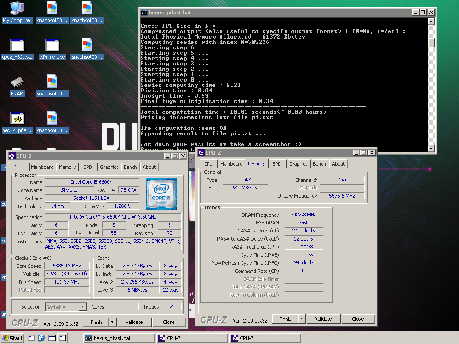
Task: Click Tools button in left CPU-Z window
Action: [x=96, y=322]
